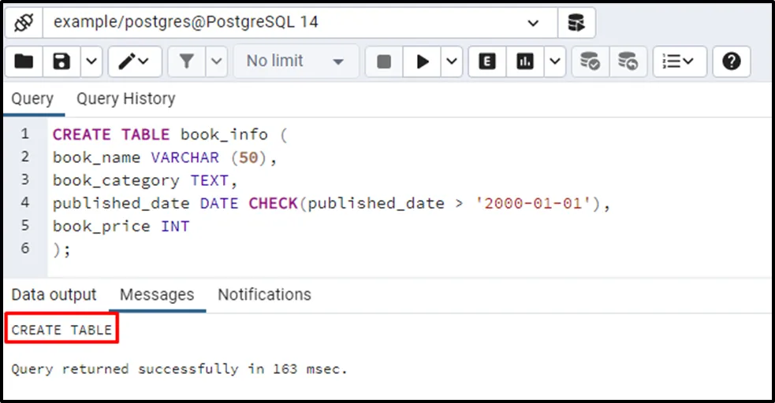Click the Open File folder icon
Viewport: 775px width, 403px height.
[x=24, y=61]
